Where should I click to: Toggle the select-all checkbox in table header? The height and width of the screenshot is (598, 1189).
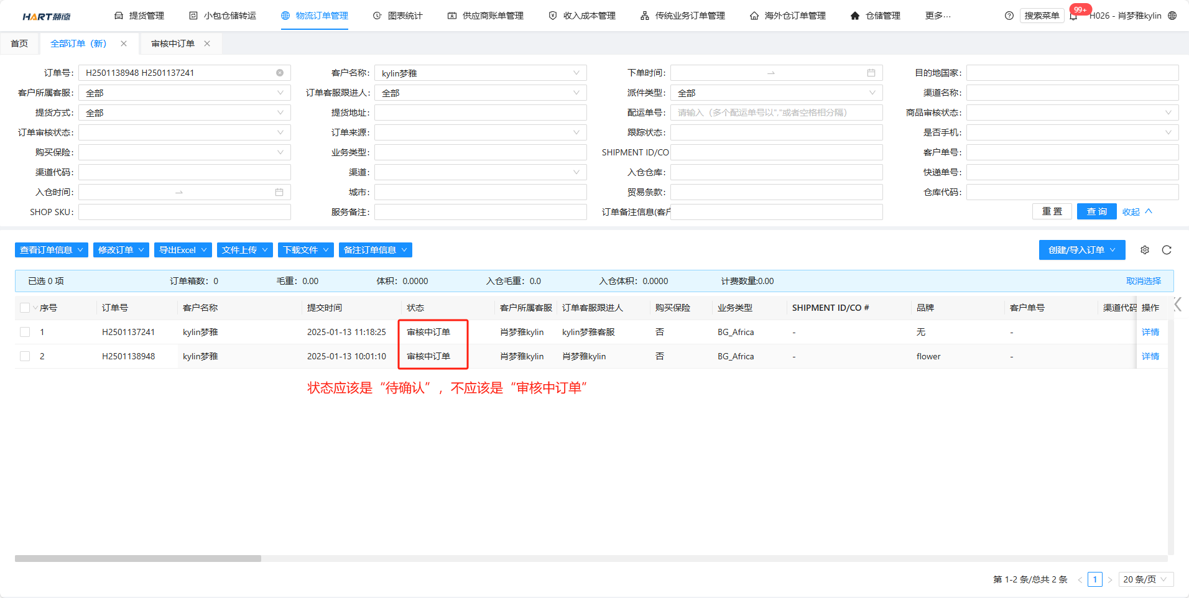click(x=25, y=308)
